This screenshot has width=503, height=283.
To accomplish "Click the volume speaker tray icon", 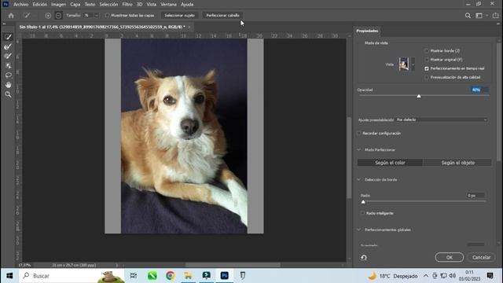I will tap(453, 276).
